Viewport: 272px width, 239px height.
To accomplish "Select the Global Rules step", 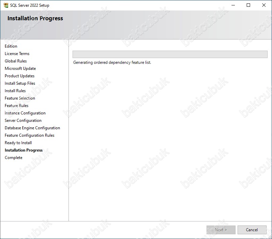I will pos(16,61).
